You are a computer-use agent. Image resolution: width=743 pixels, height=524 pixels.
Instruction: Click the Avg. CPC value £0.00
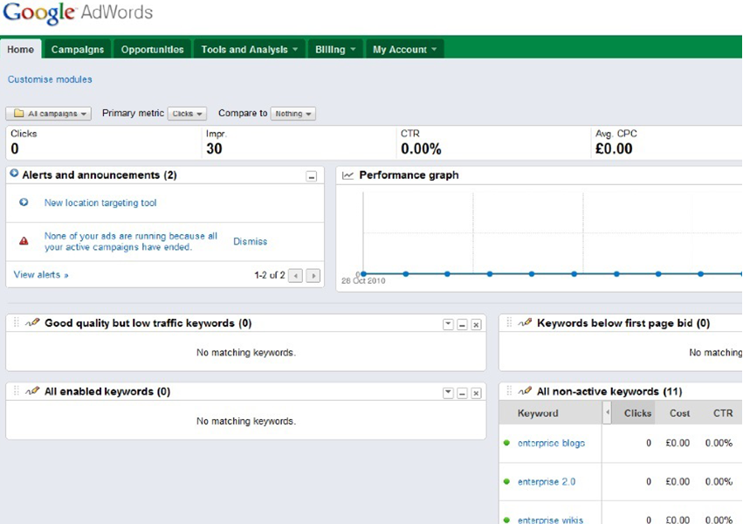tap(614, 148)
